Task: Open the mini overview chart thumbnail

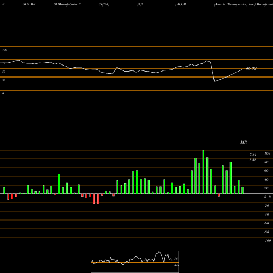Action: (135, 262)
